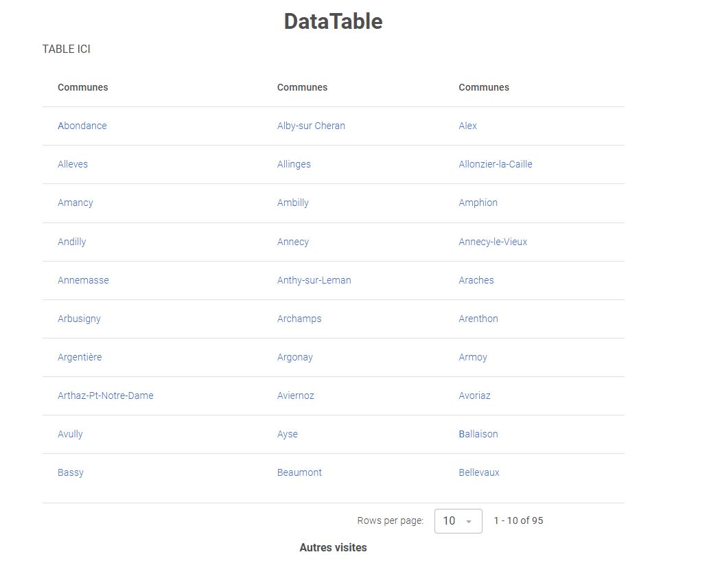Viewport: 720px width, 585px height.
Task: Open the Anthy-sur-Leman link
Action: pyautogui.click(x=314, y=280)
